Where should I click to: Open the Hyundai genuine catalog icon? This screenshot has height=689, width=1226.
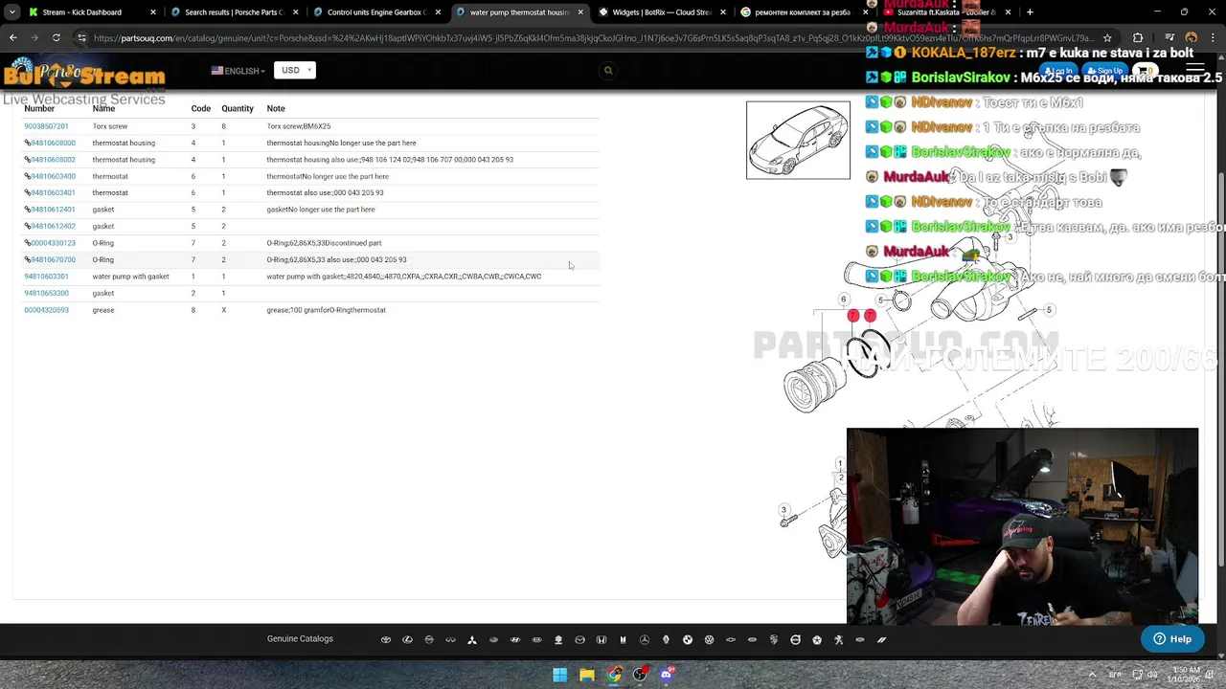515,639
